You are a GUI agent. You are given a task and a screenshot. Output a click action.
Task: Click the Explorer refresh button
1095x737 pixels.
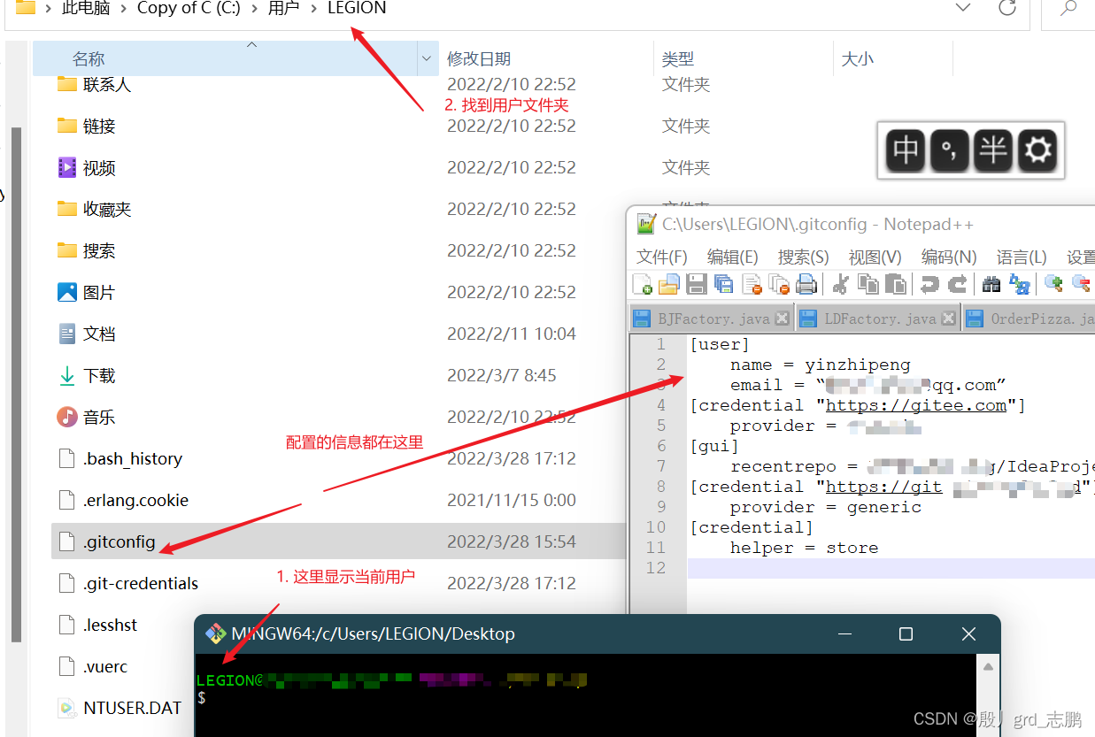(x=1007, y=8)
